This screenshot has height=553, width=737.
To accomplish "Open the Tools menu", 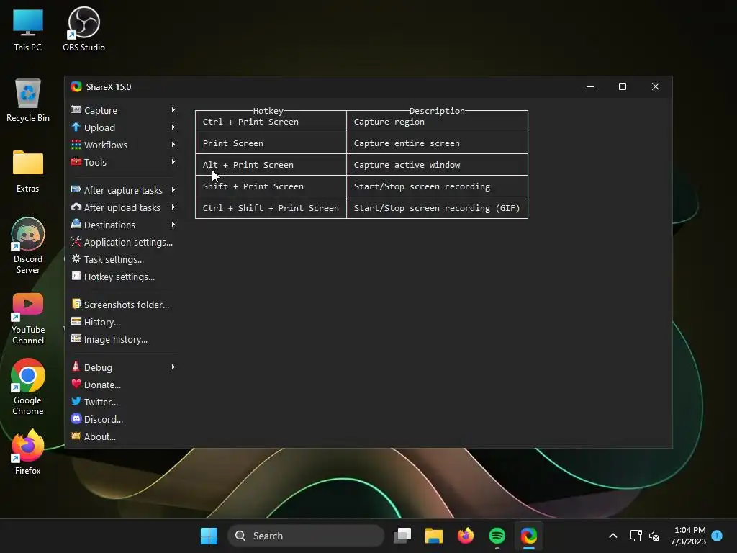I will point(123,162).
